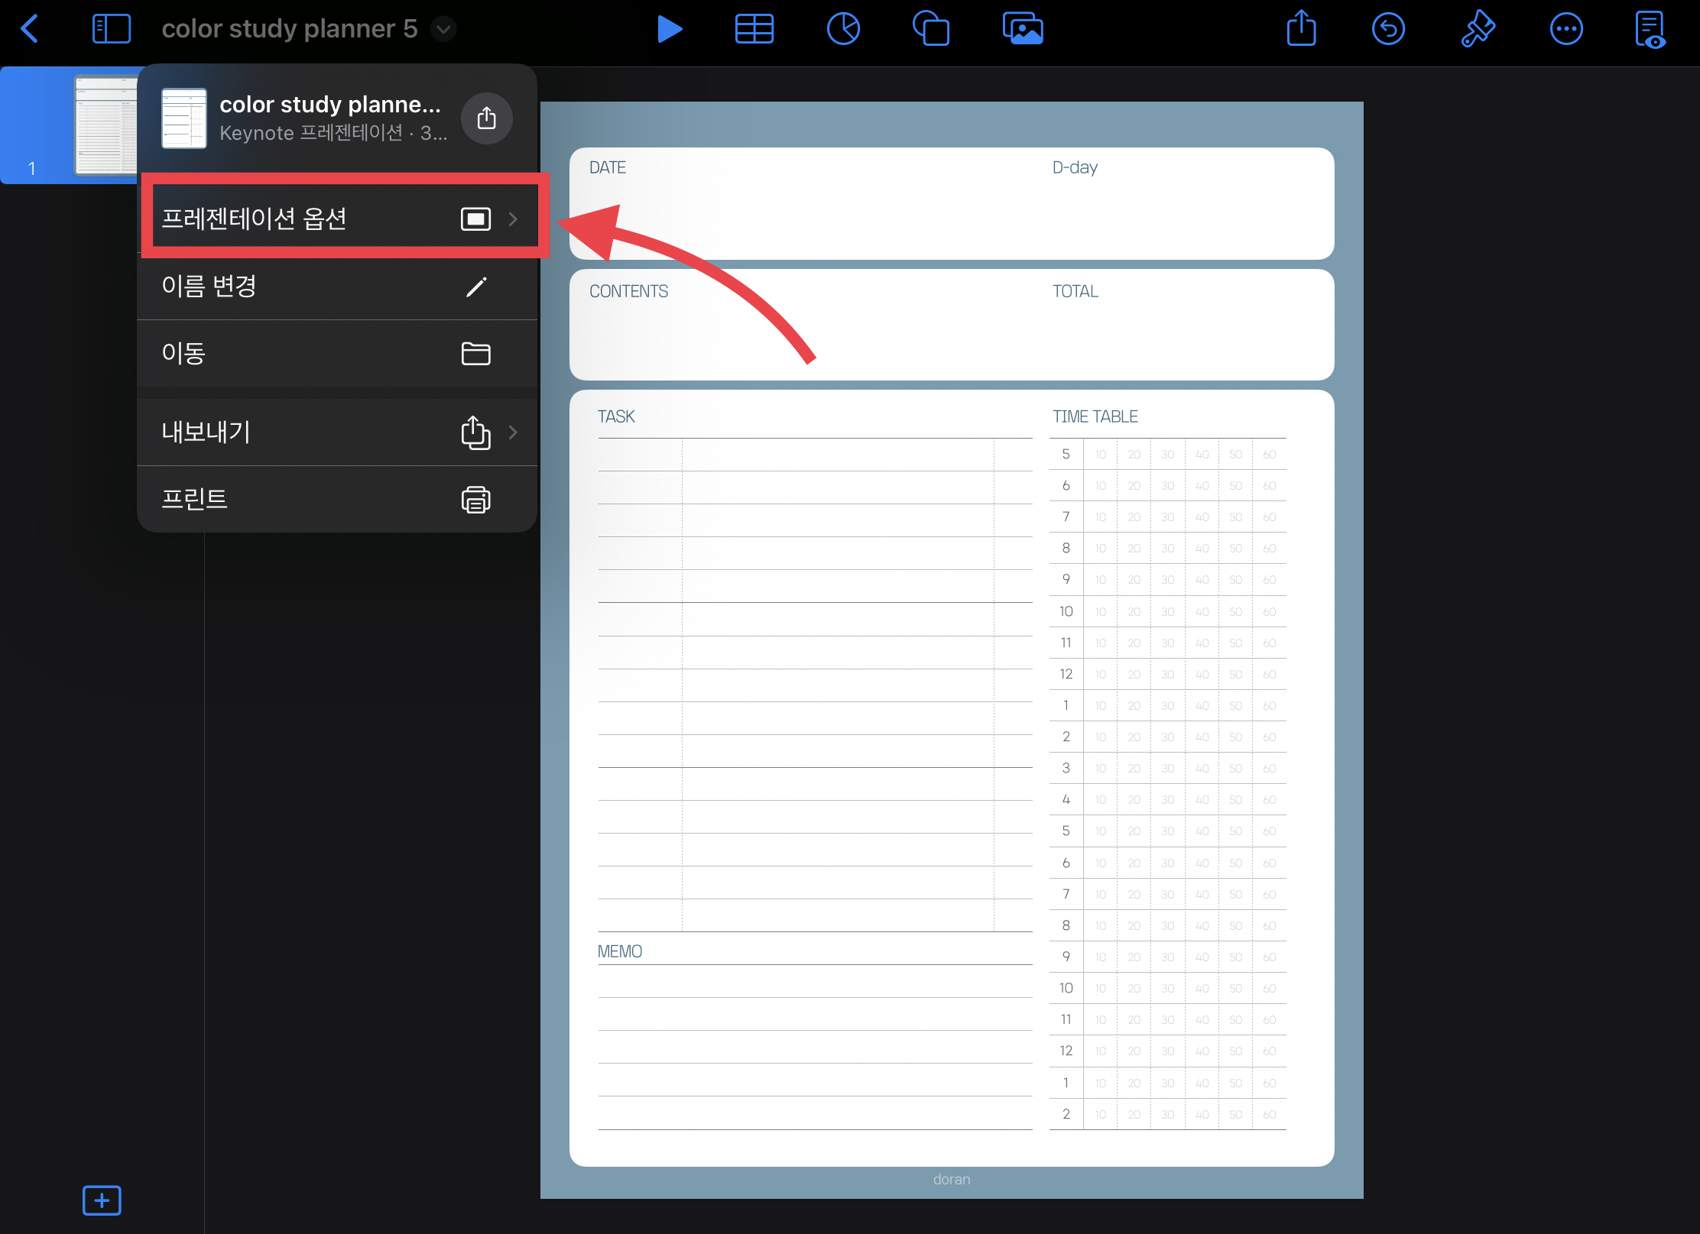Add a new slide

(102, 1200)
